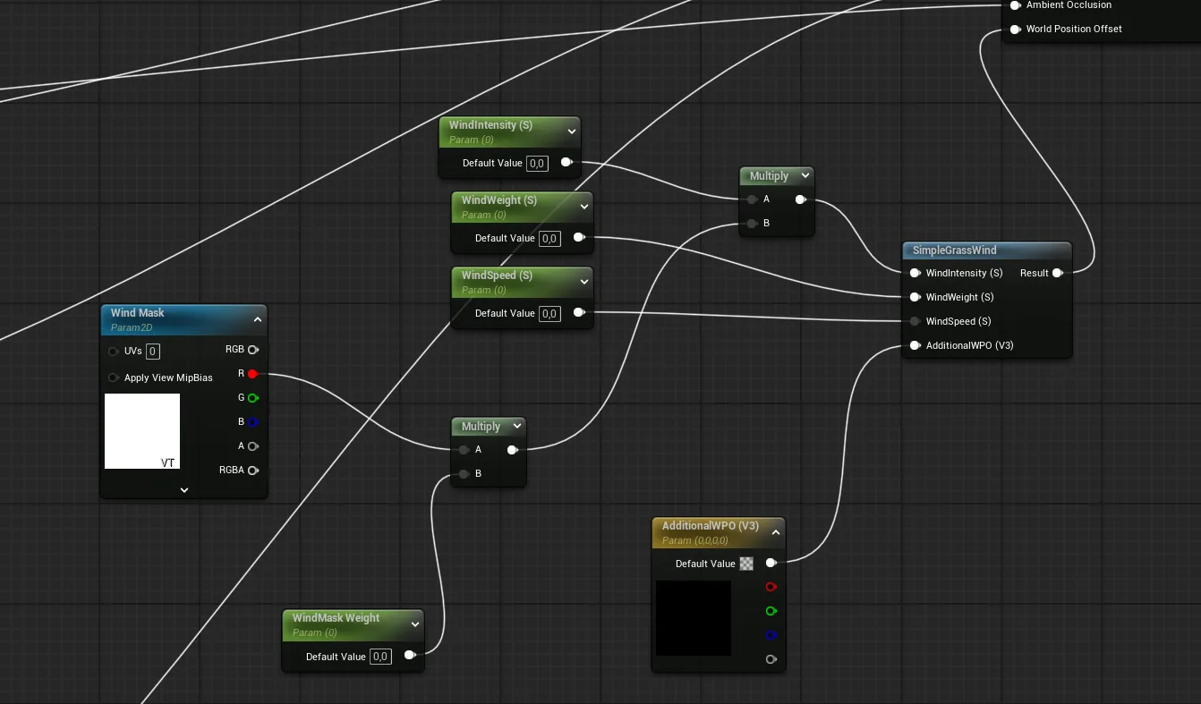Click the upper Multiply node A input pin

(752, 199)
